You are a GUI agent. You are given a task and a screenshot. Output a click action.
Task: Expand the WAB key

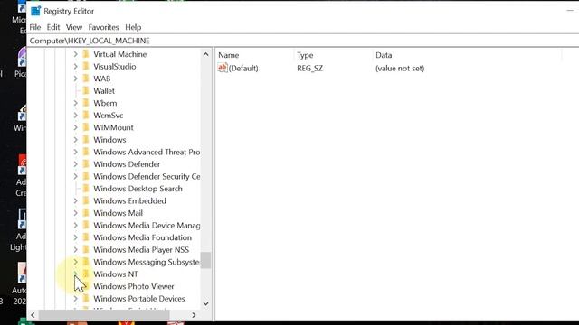coord(75,79)
